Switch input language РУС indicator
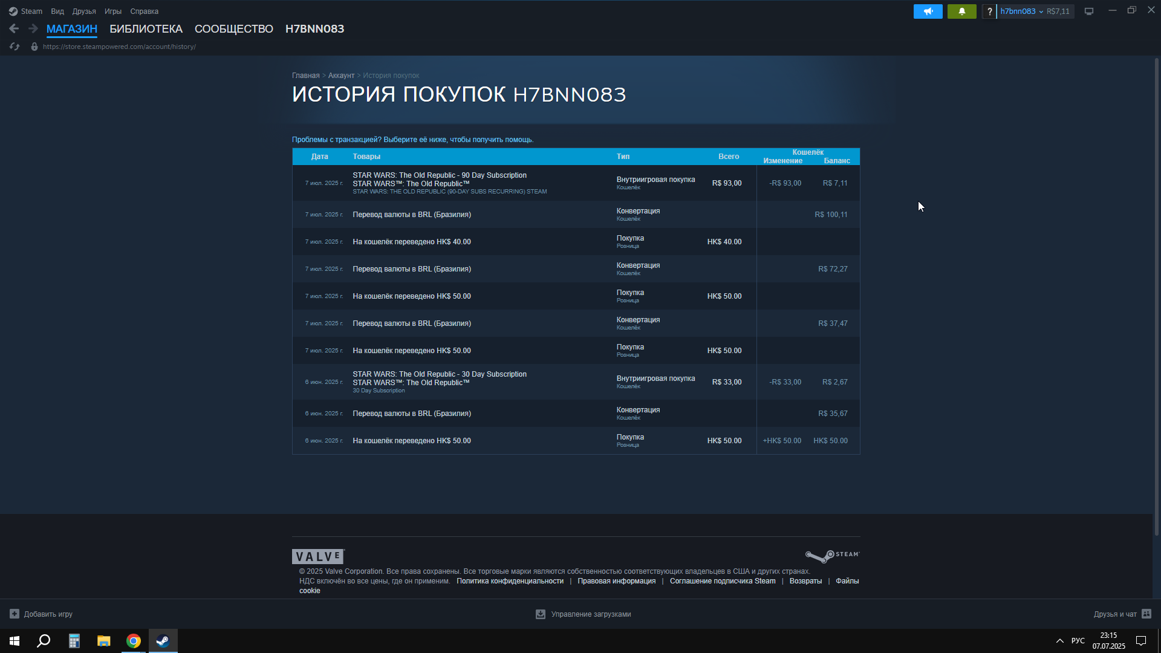Screen dimensions: 1161x653 click(1078, 641)
